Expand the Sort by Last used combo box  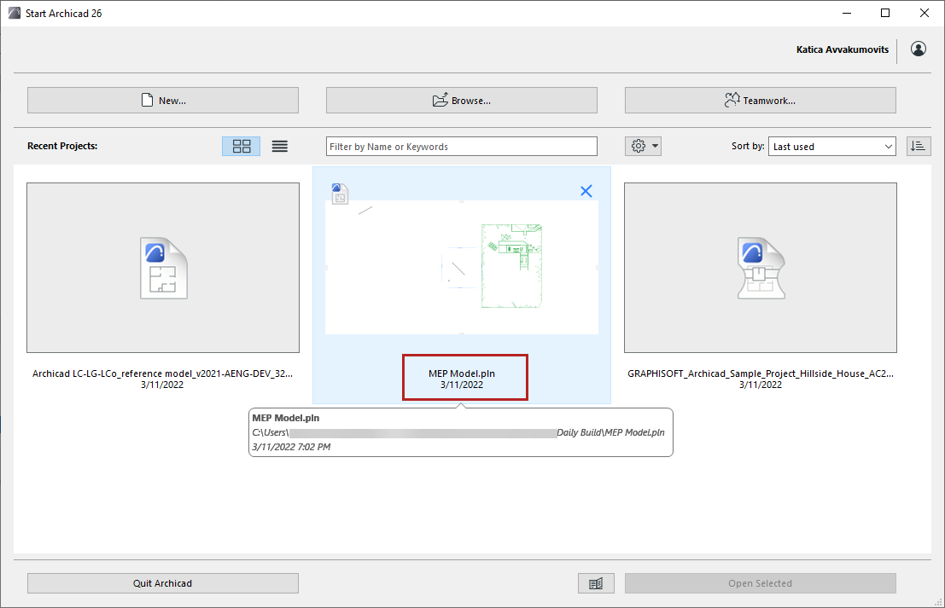831,147
